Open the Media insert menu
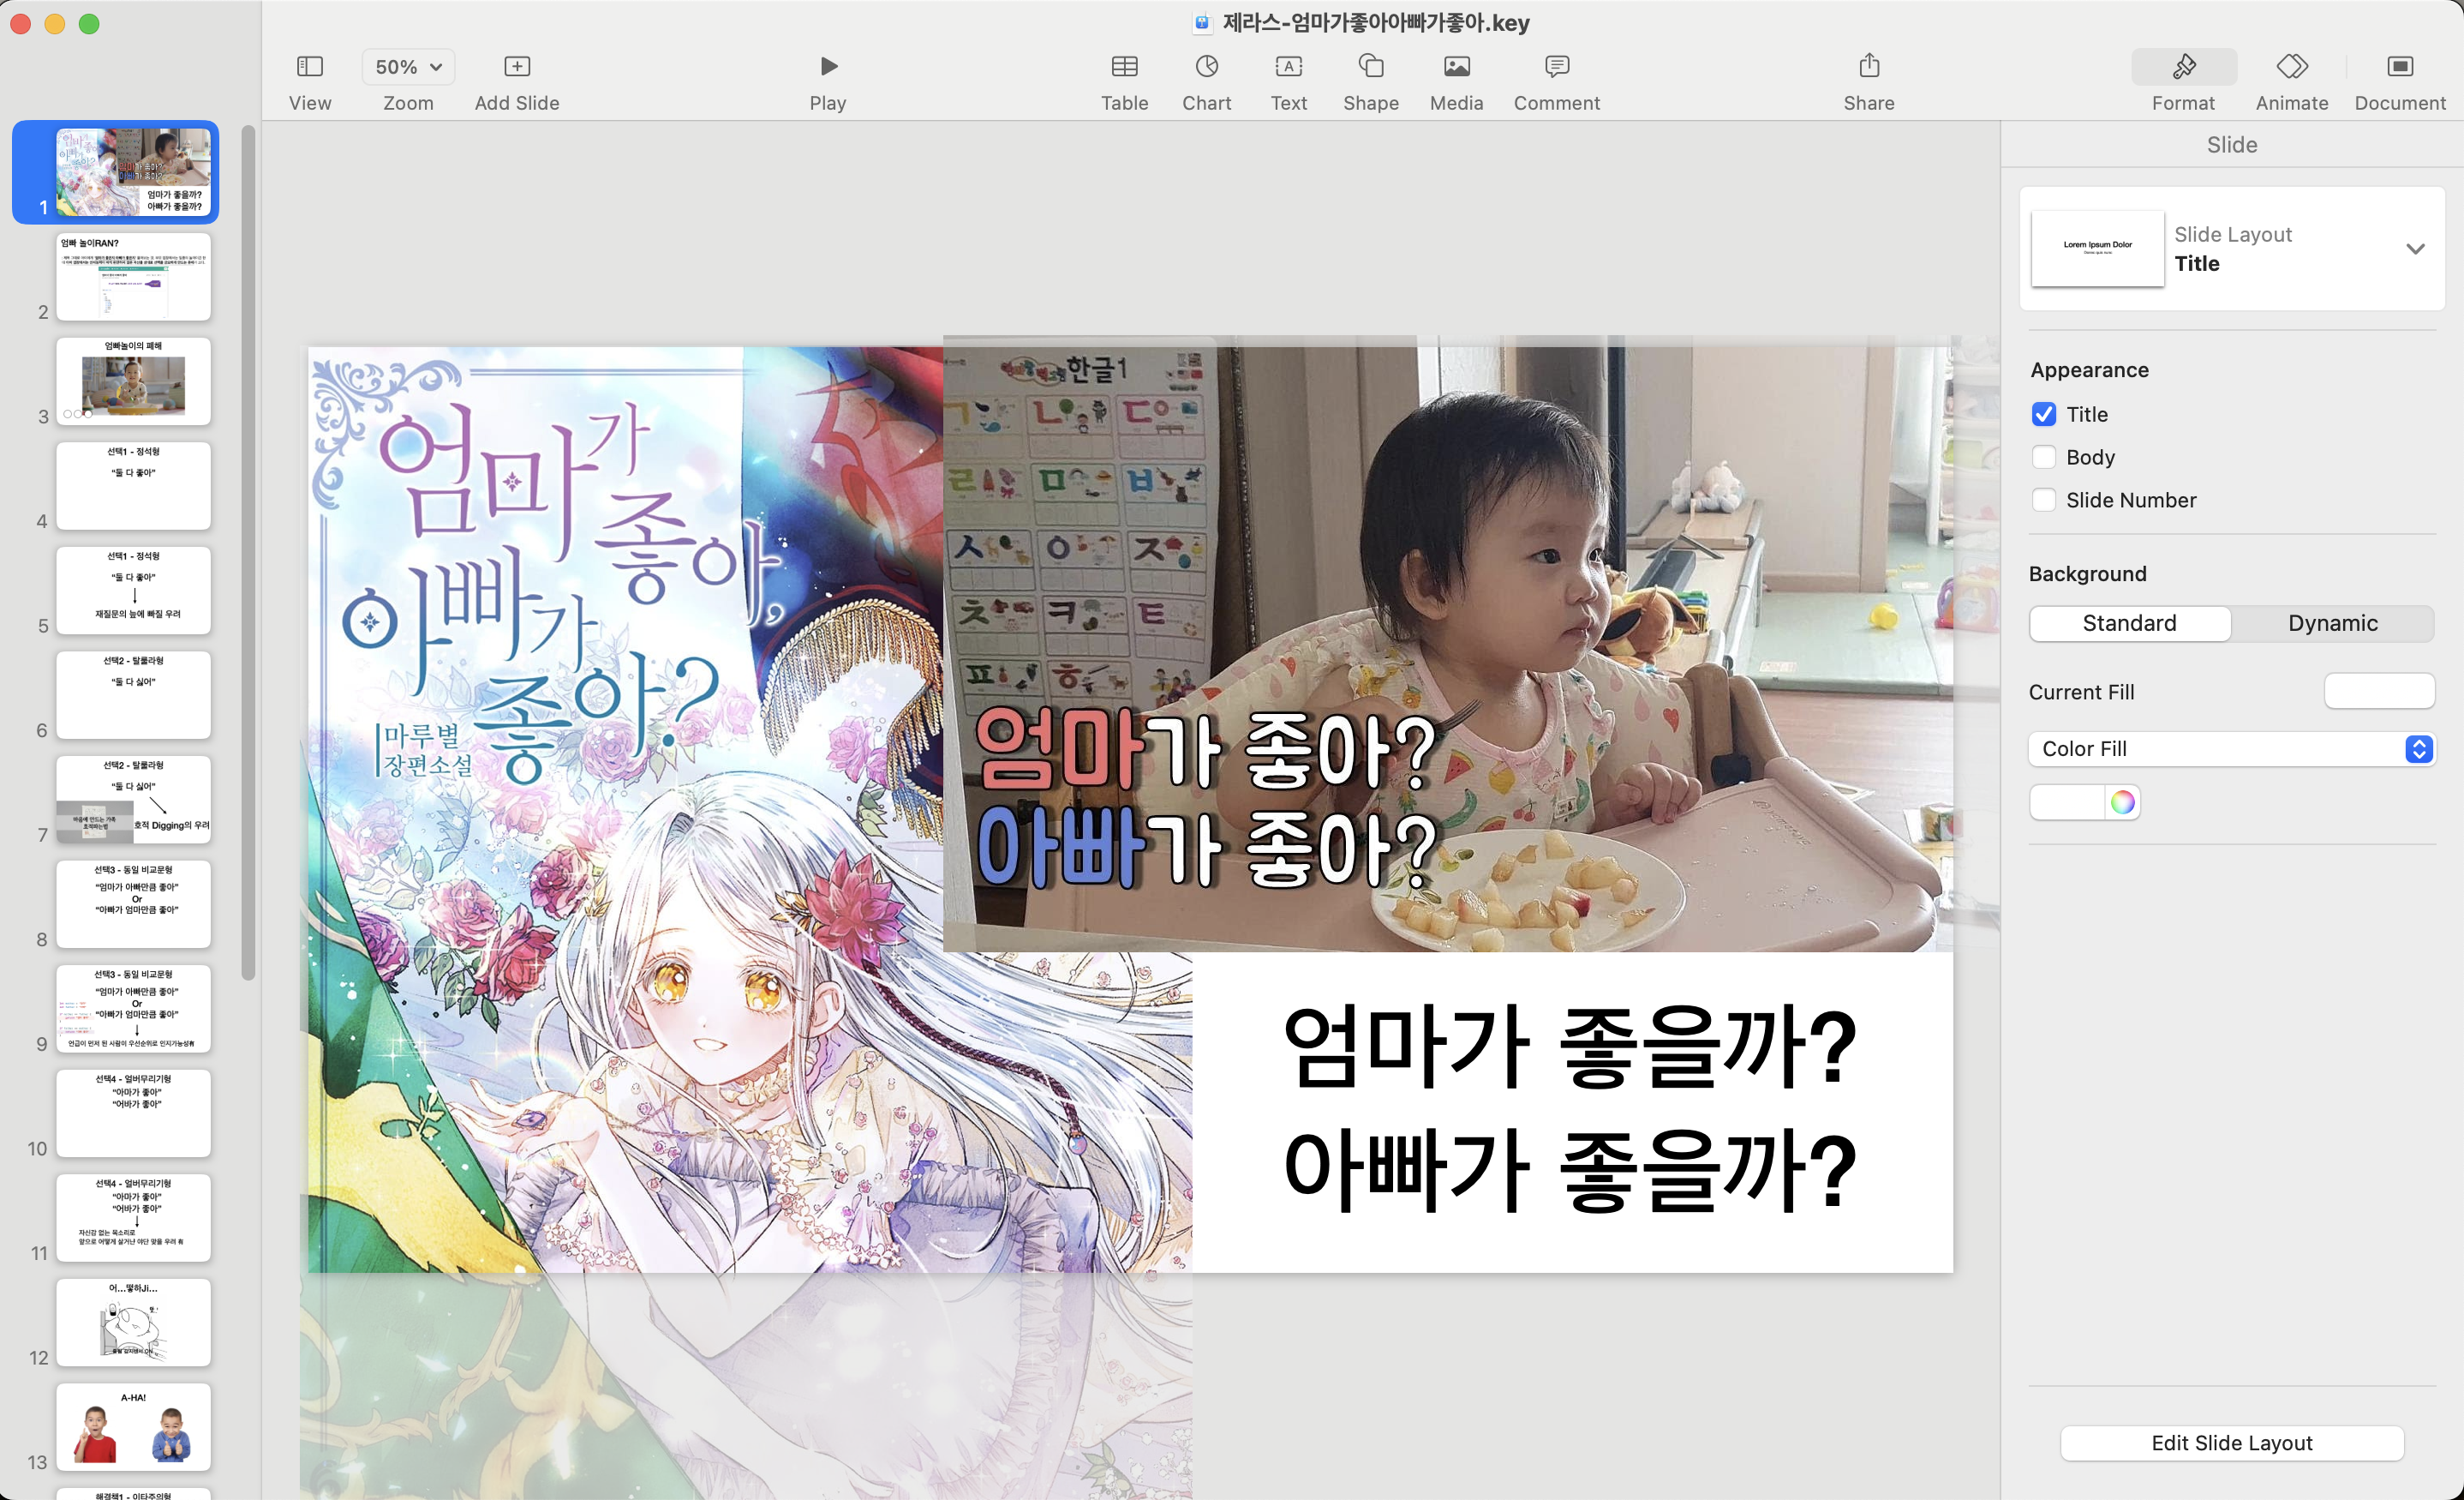 tap(1456, 67)
